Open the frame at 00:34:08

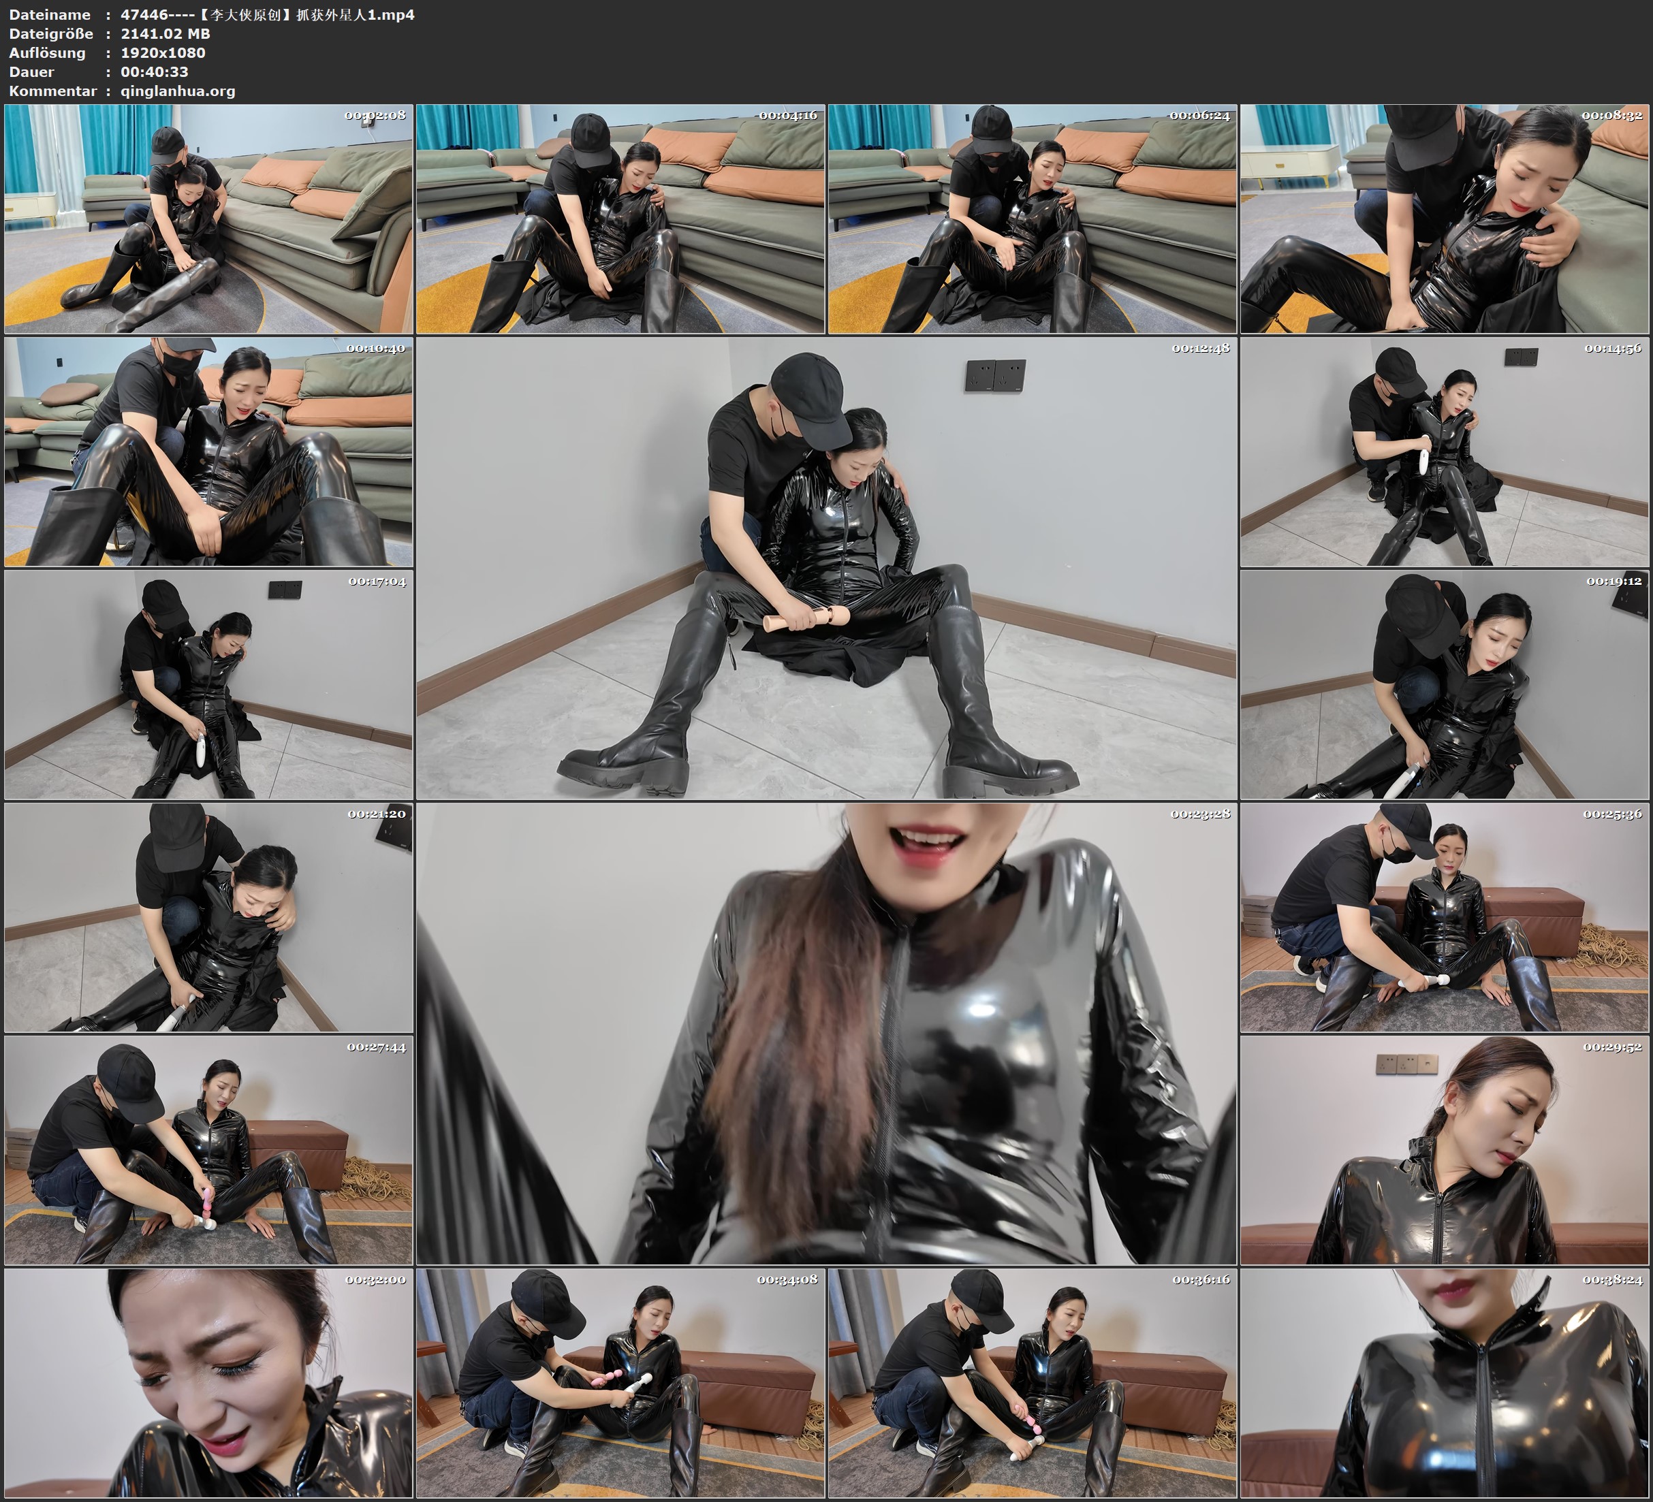coord(620,1383)
